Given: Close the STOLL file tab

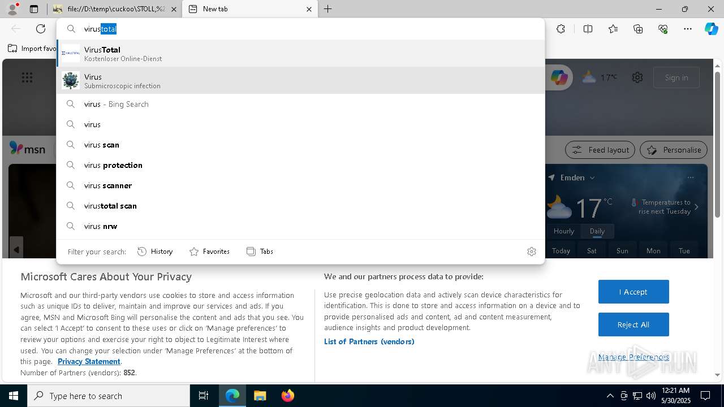Looking at the screenshot, I should (x=174, y=9).
